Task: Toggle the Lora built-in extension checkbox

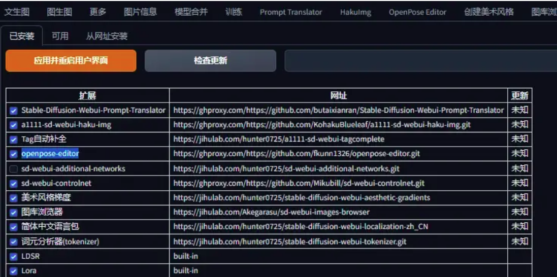Action: (x=14, y=271)
